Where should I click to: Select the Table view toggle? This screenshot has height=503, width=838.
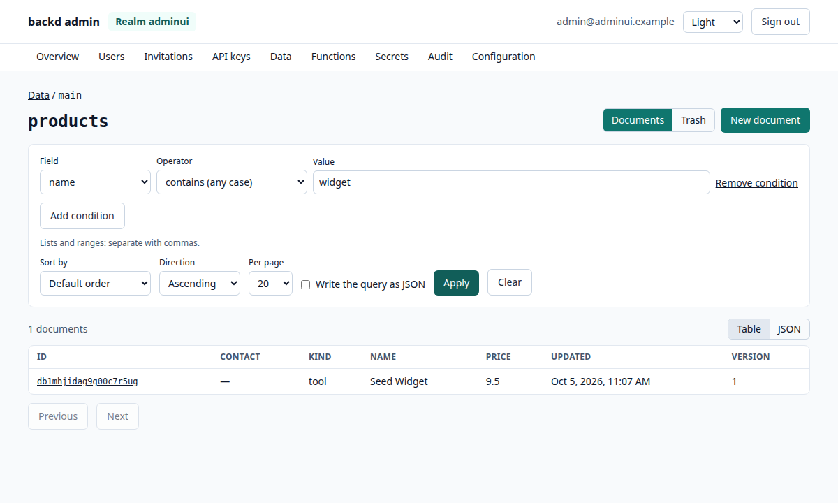(x=749, y=329)
